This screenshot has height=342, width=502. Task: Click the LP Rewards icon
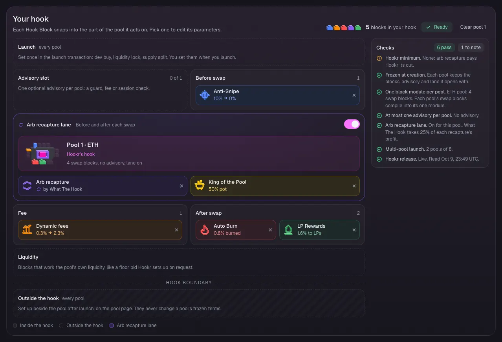click(288, 230)
